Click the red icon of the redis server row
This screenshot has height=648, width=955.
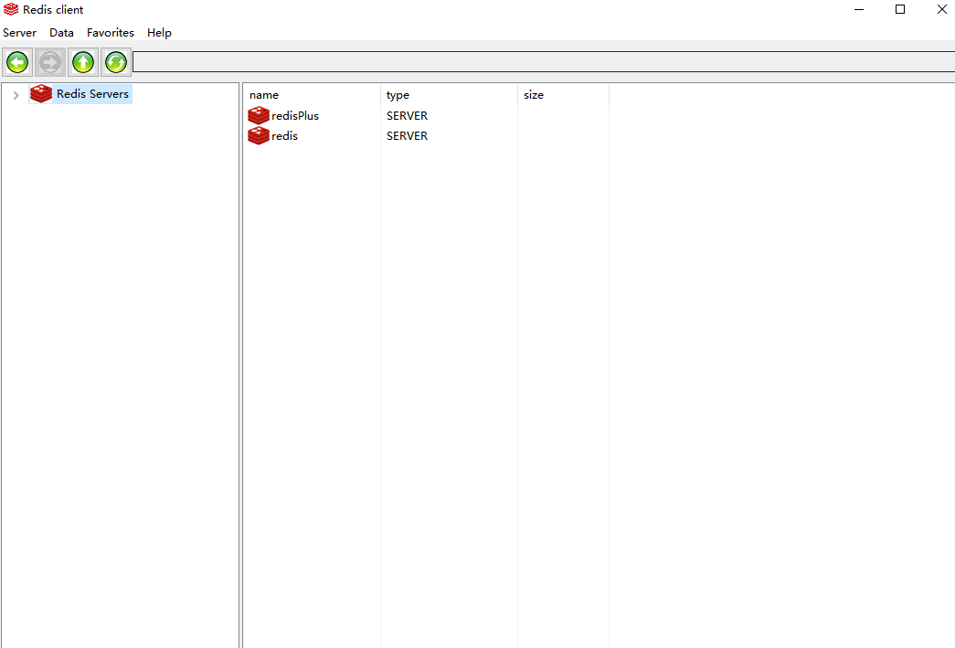[259, 135]
